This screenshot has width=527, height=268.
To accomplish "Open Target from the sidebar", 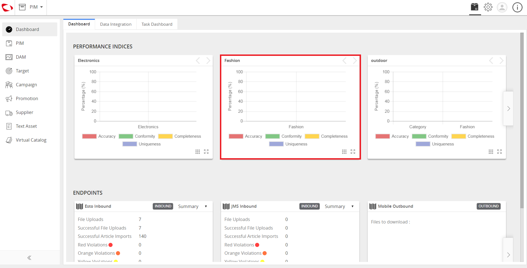I will 30,71.
